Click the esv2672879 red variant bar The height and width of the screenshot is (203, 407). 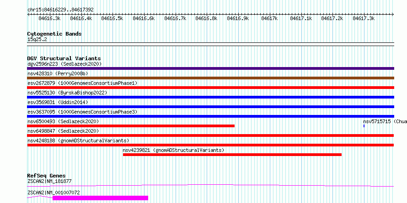coord(210,88)
